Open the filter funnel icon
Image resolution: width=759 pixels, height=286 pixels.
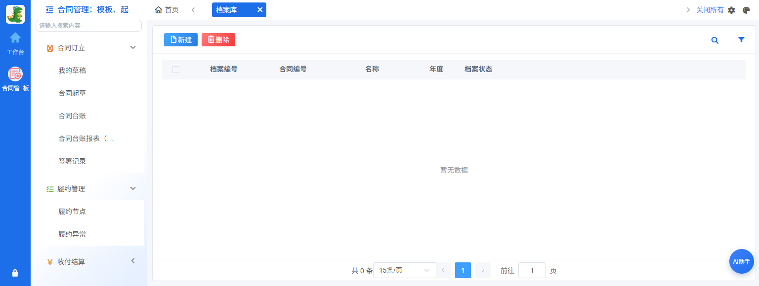(x=741, y=40)
